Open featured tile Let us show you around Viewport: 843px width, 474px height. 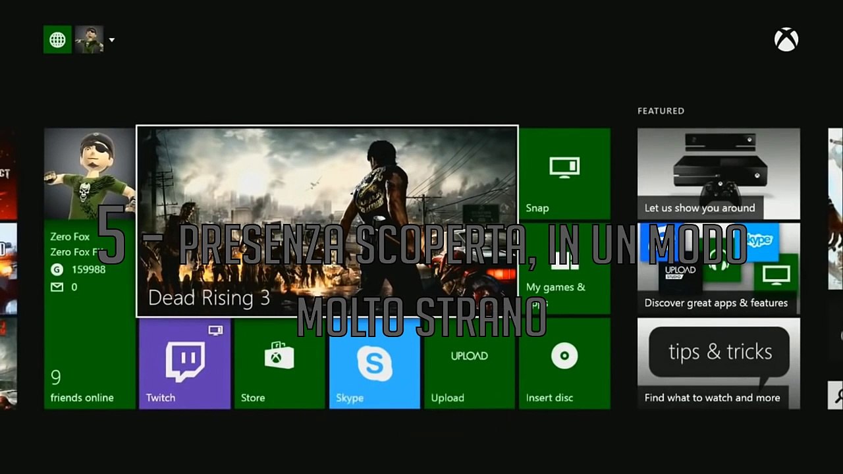(x=719, y=174)
